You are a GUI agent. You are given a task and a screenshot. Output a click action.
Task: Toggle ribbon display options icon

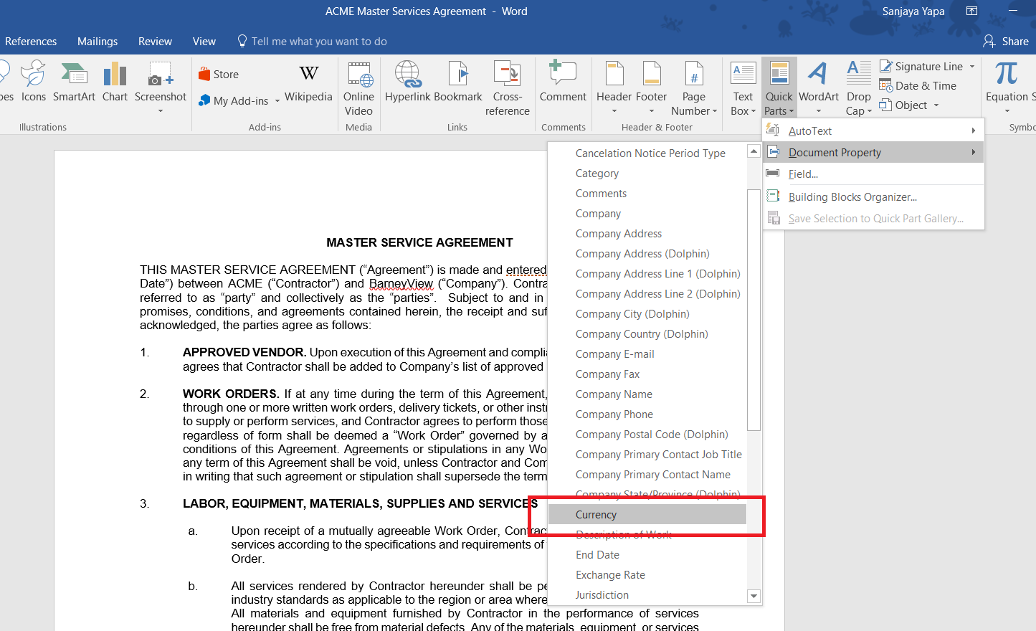point(971,11)
